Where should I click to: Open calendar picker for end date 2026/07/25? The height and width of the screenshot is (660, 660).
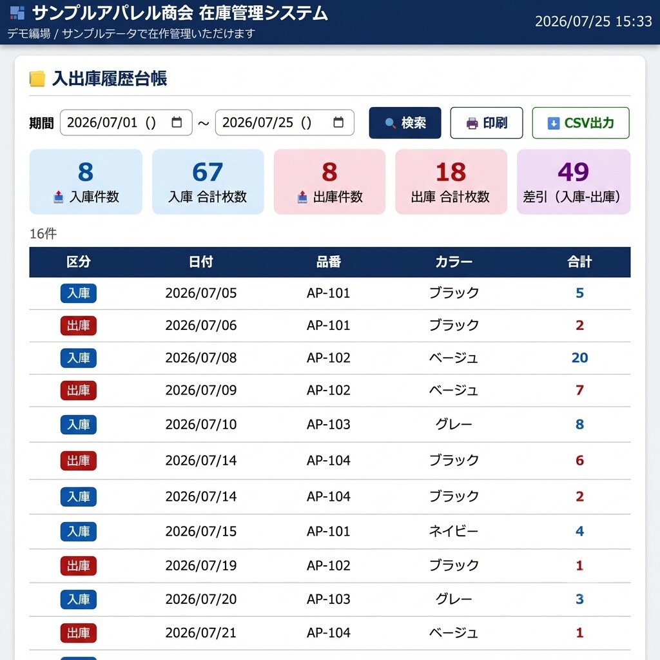coord(338,122)
